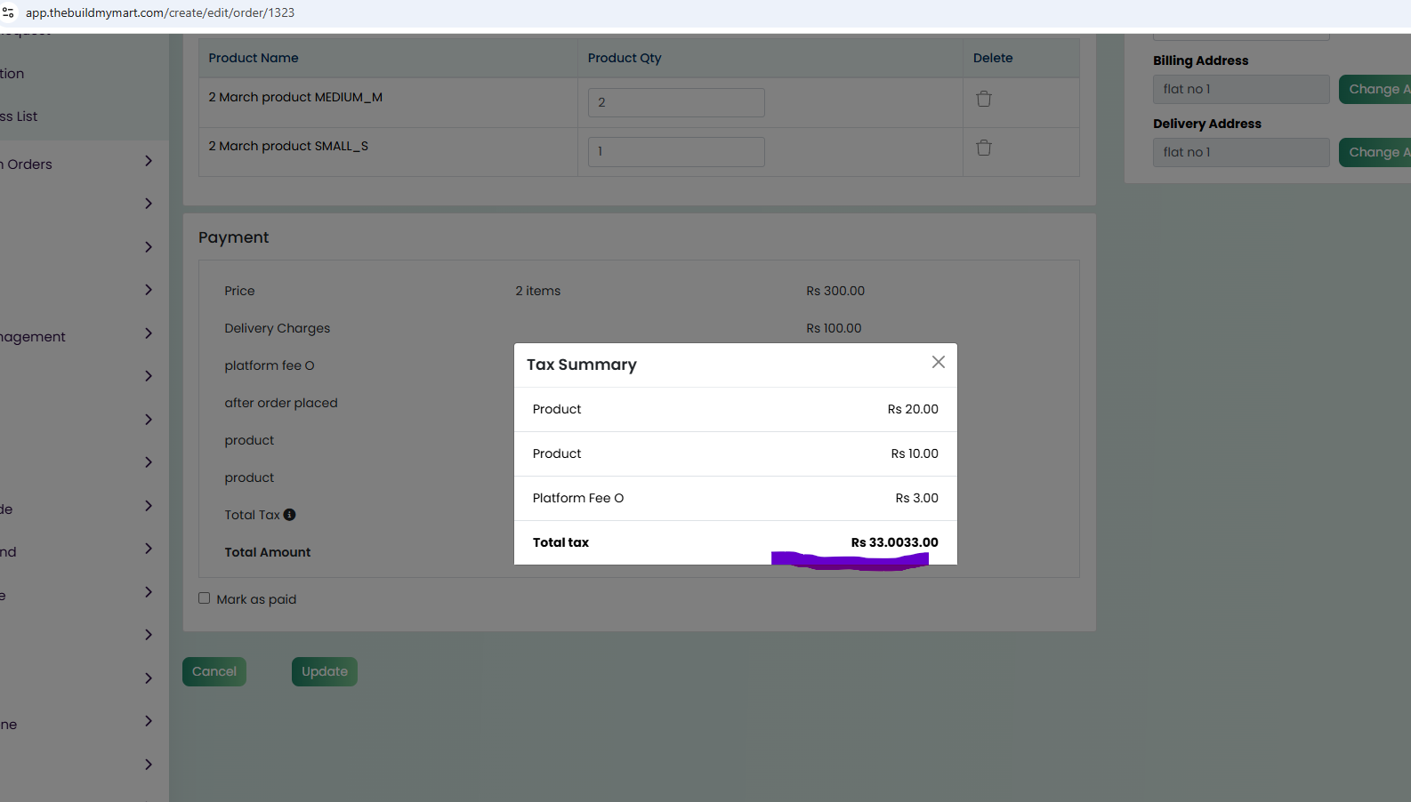Screen dimensions: 1411x802
Task: Expand the Orders sidebar menu chevron
Action: pyautogui.click(x=149, y=161)
